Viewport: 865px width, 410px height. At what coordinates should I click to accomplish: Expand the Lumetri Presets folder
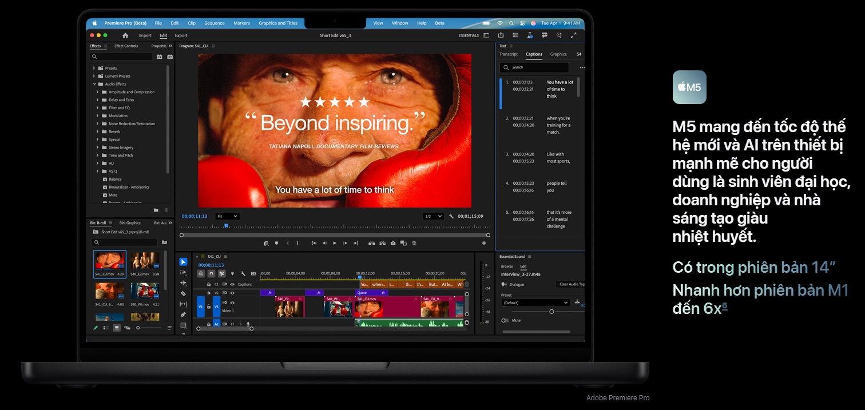[94, 76]
